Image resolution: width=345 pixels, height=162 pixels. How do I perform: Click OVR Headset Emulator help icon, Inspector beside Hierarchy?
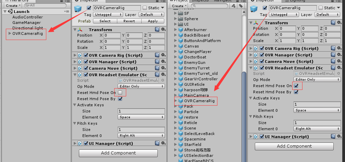click(x=157, y=75)
